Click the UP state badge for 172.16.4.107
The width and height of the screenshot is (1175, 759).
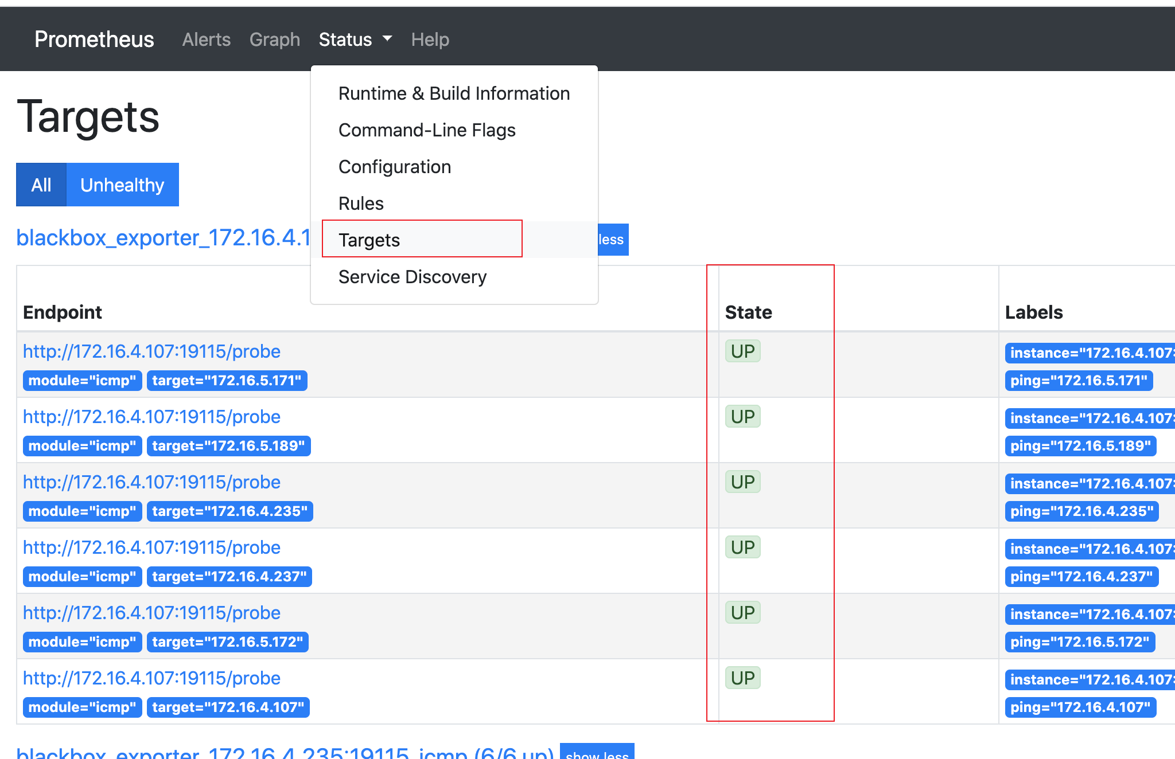pyautogui.click(x=742, y=678)
